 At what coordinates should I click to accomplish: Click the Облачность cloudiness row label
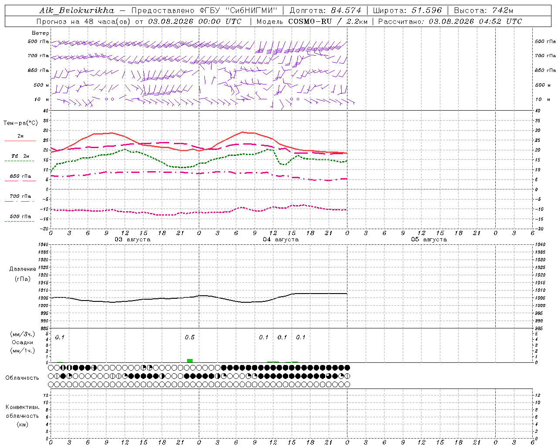[x=22, y=378]
